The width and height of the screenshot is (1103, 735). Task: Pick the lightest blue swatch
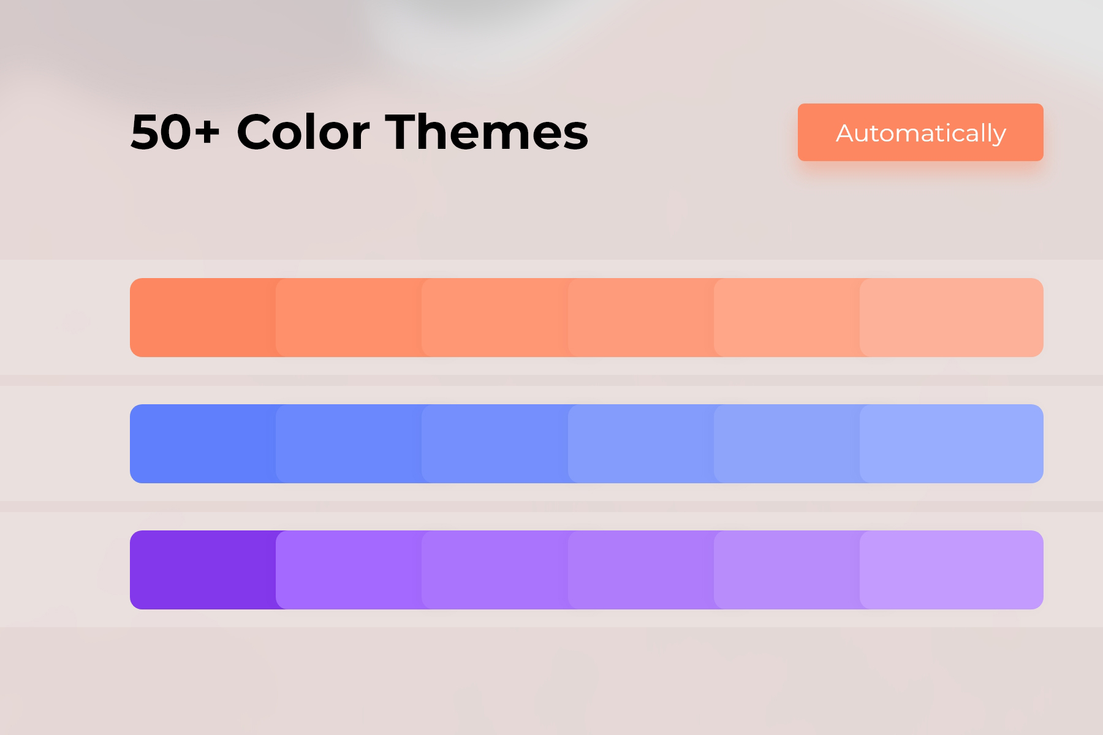(x=951, y=443)
